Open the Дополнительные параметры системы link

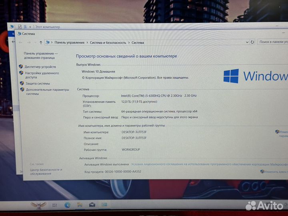point(47,92)
